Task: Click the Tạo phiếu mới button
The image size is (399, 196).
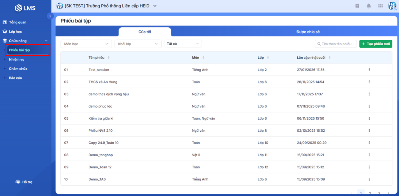Action: 376,44
